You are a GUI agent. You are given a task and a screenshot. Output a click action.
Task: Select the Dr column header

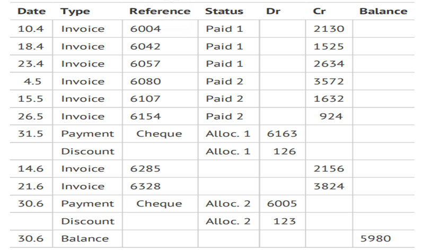click(274, 11)
